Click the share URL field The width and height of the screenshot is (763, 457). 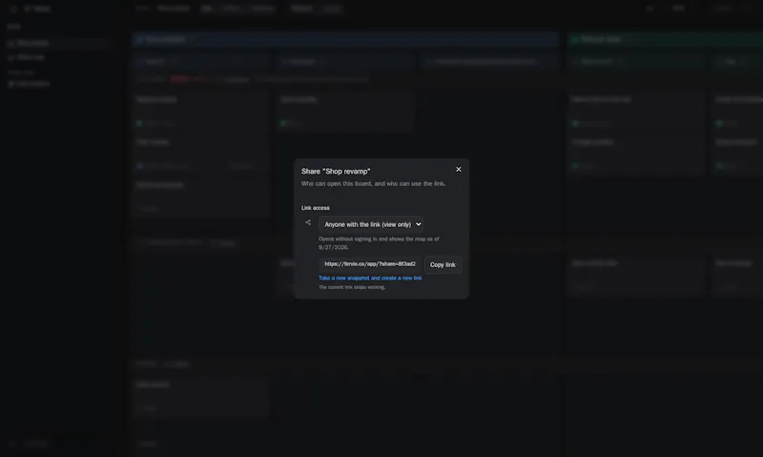tap(370, 264)
